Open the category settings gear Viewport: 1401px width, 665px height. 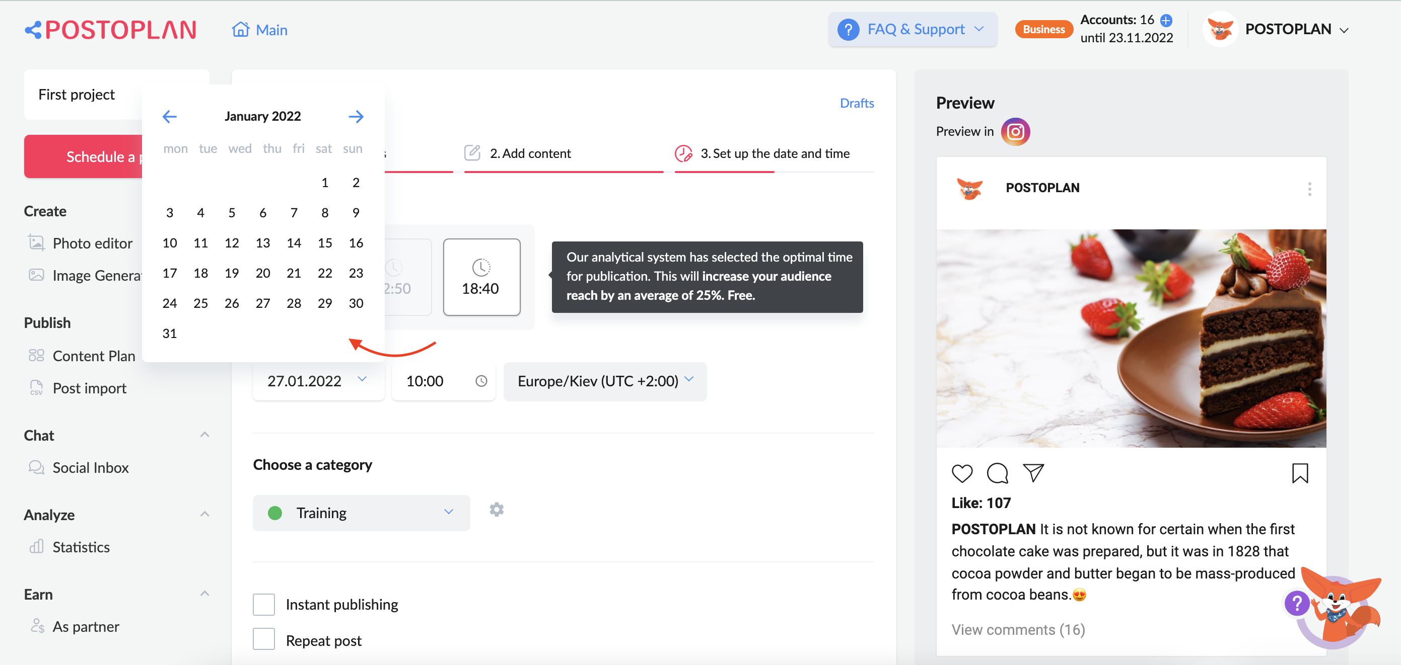coord(497,510)
